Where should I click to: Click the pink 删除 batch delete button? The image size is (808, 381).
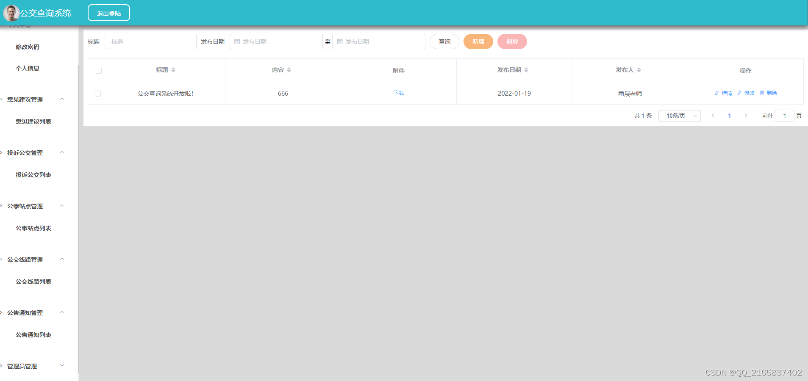click(512, 41)
